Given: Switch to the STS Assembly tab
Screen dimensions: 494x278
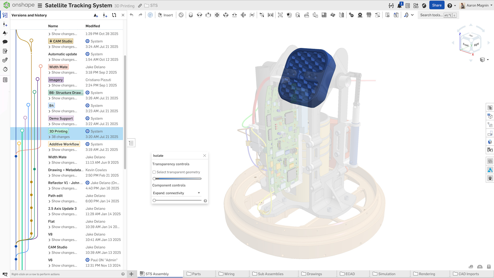Looking at the screenshot, I should pyautogui.click(x=157, y=274).
